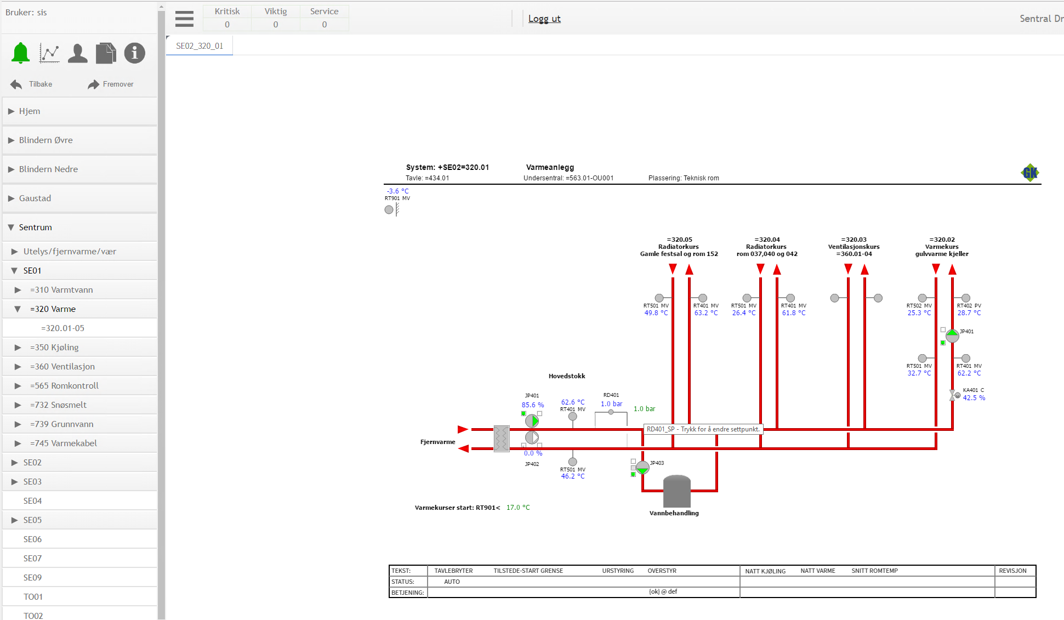Click the information icon
Image resolution: width=1064 pixels, height=620 pixels.
[x=134, y=53]
